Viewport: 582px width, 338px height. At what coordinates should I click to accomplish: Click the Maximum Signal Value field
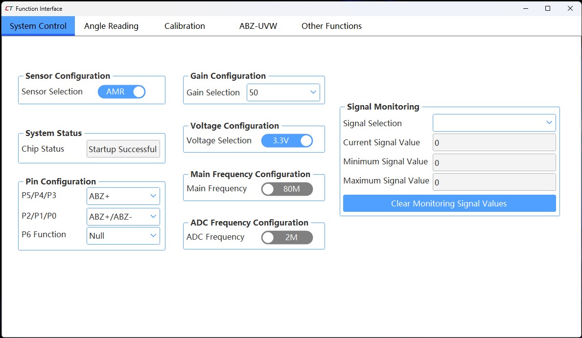pyautogui.click(x=494, y=182)
